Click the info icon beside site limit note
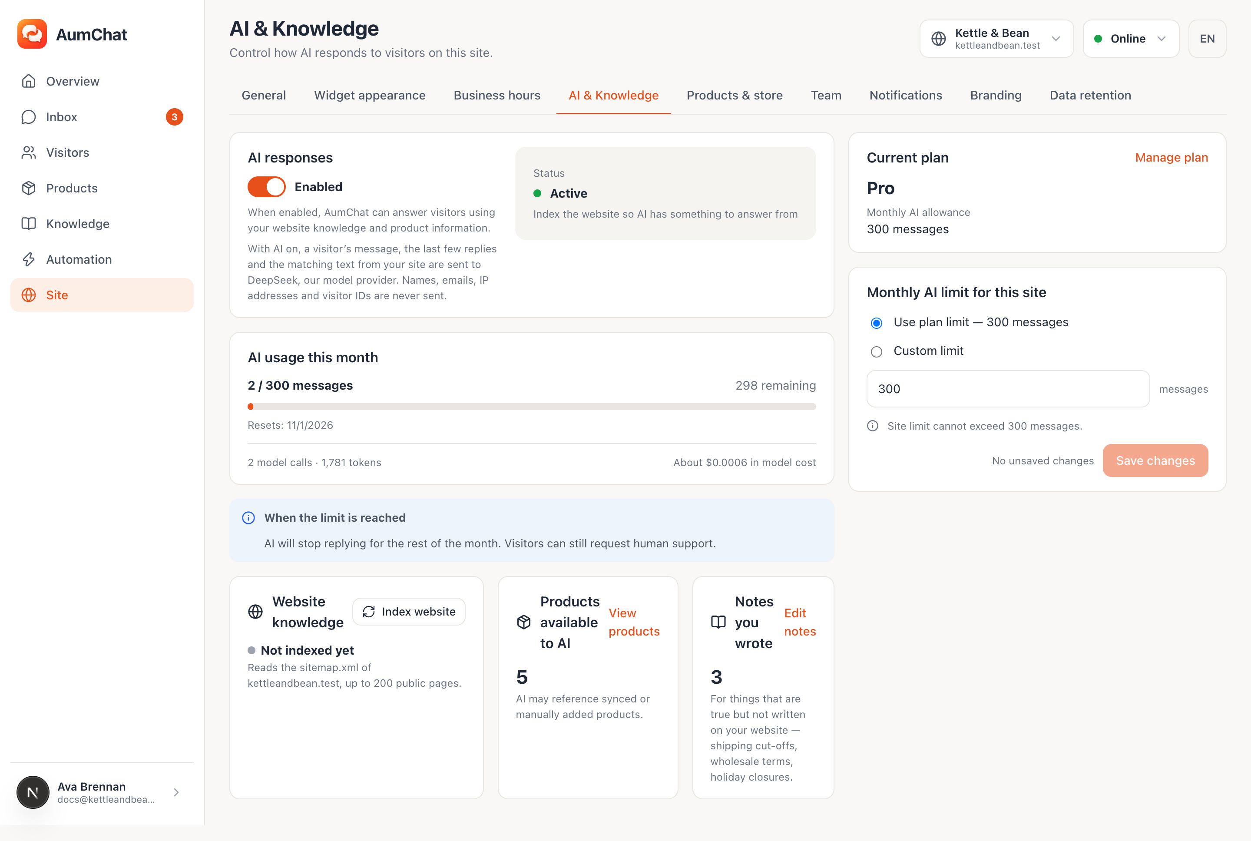This screenshot has width=1251, height=841. click(x=872, y=426)
